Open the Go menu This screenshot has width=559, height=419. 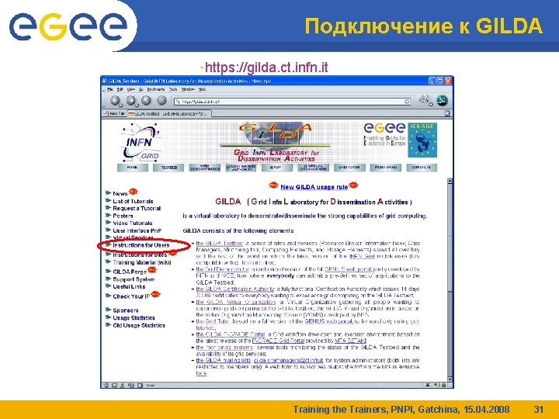click(x=141, y=89)
